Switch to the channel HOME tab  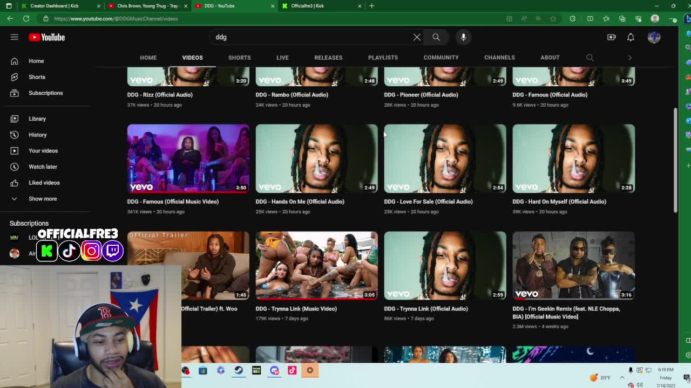tap(148, 58)
